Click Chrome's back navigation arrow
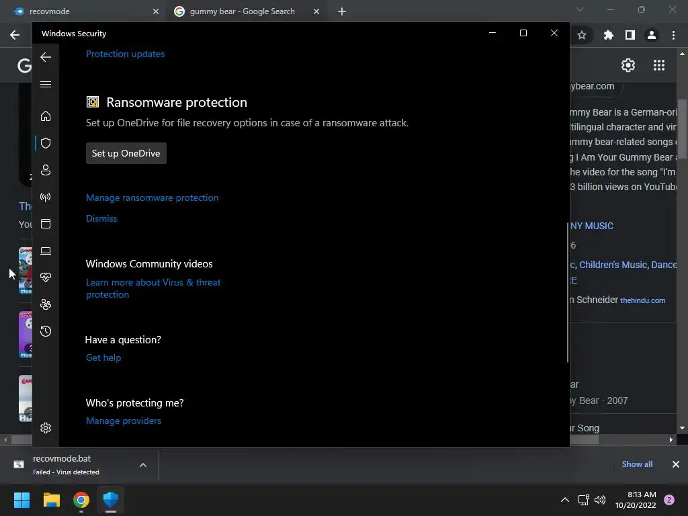This screenshot has height=516, width=688. tap(15, 35)
